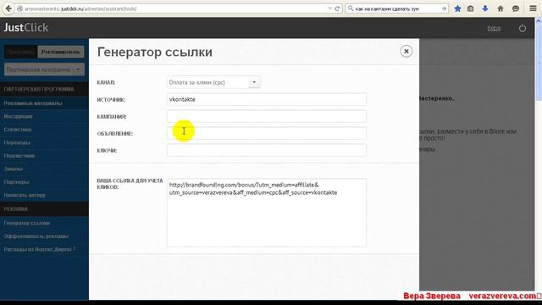The width and height of the screenshot is (542, 305).
Task: Click the JustClick logo
Action: click(26, 28)
